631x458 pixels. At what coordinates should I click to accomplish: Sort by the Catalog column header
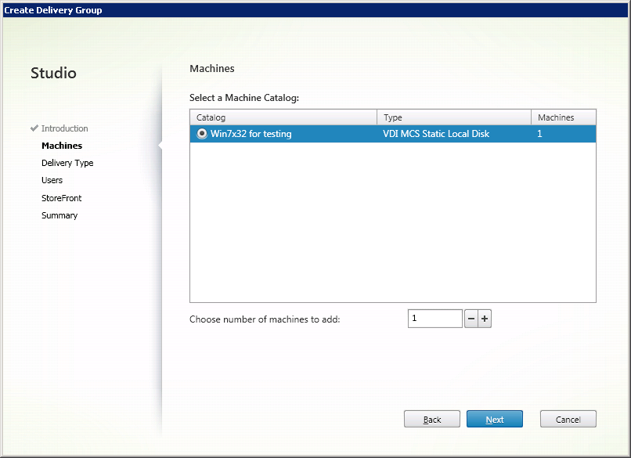[x=283, y=117]
